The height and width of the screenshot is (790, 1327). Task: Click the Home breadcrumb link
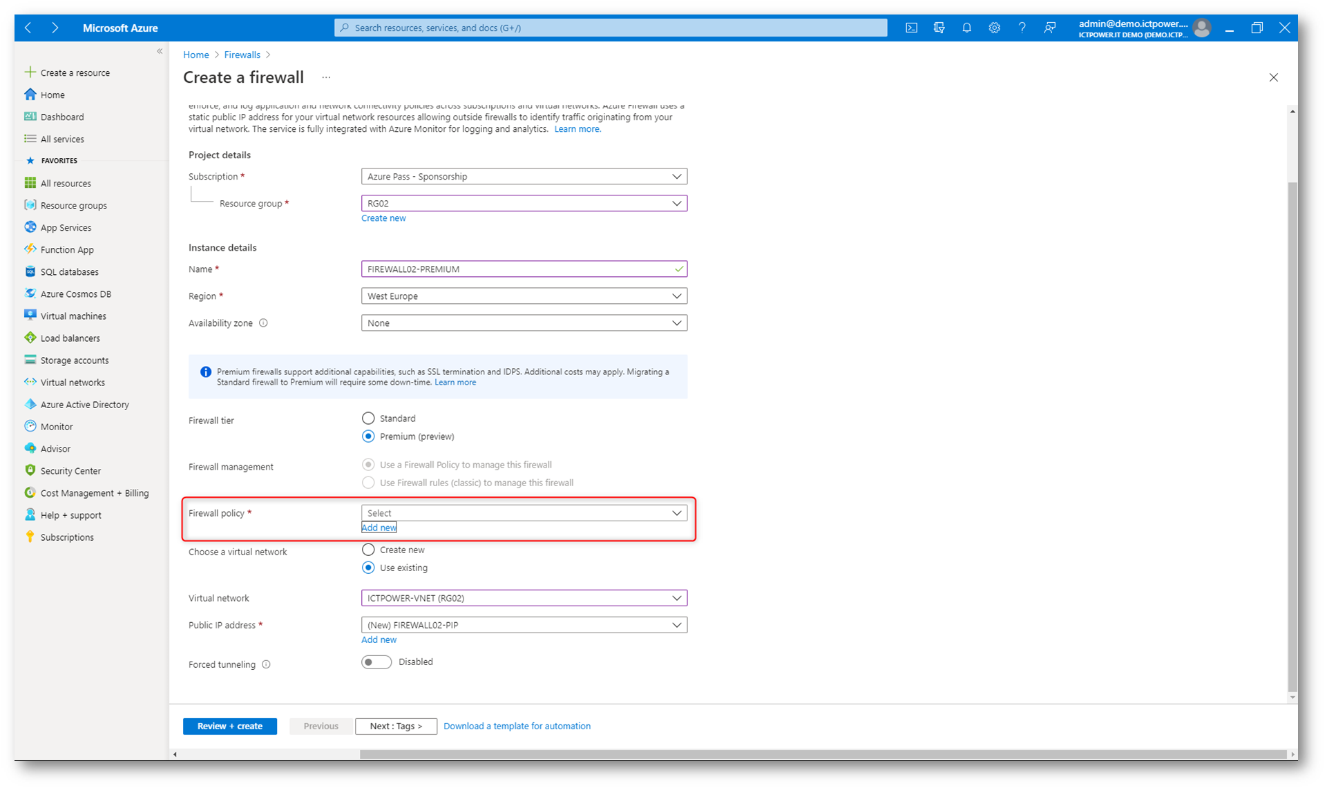tap(196, 55)
